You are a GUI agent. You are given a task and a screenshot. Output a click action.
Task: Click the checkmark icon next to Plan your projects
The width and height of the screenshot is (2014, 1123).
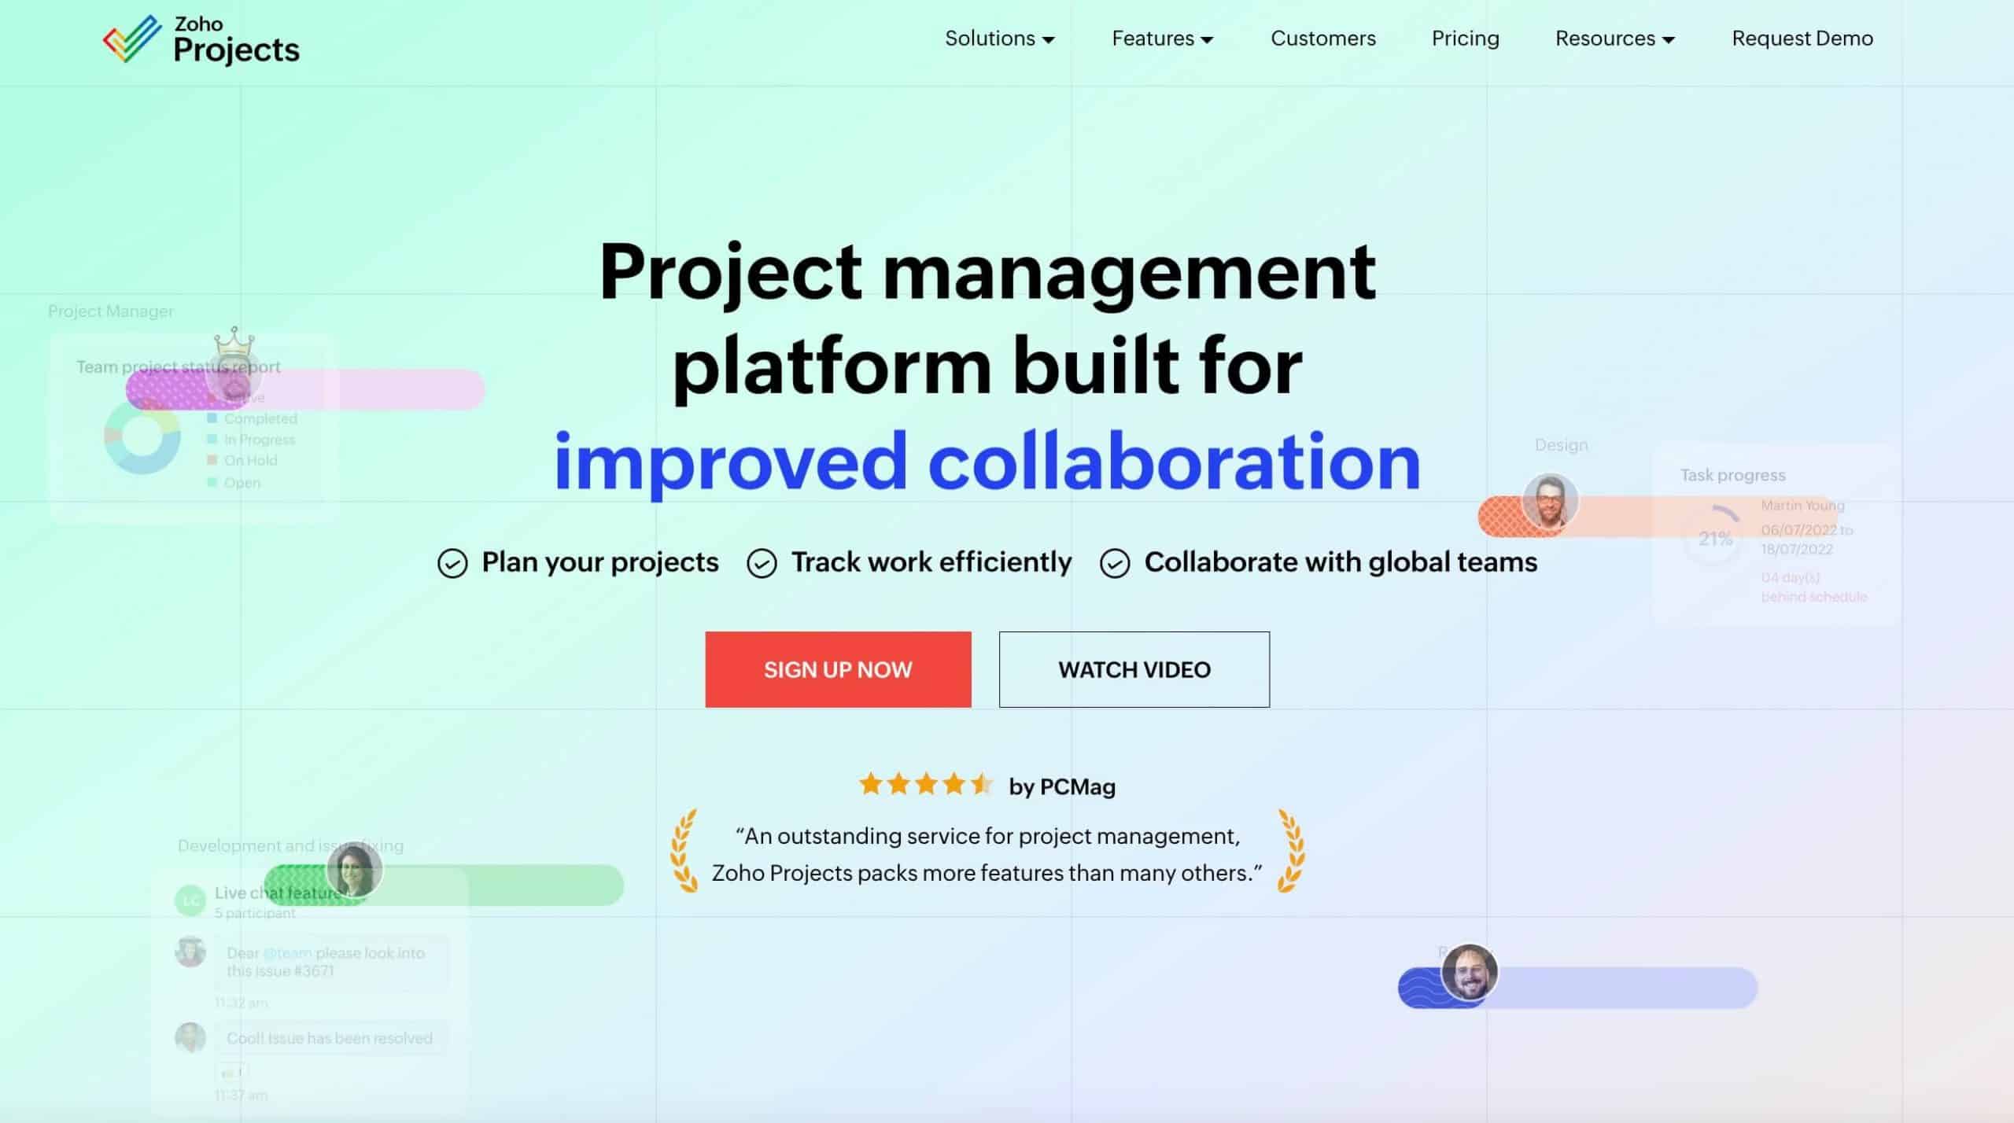point(451,563)
